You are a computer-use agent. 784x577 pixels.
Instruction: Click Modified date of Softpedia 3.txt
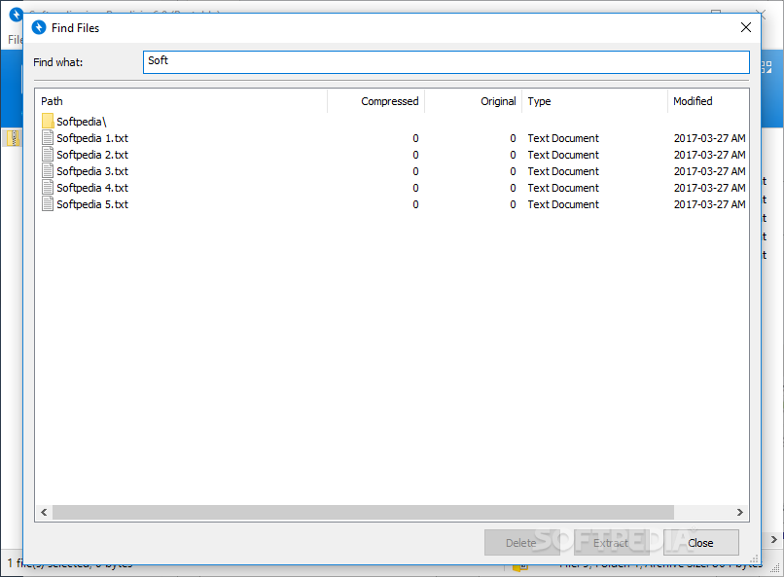point(709,171)
